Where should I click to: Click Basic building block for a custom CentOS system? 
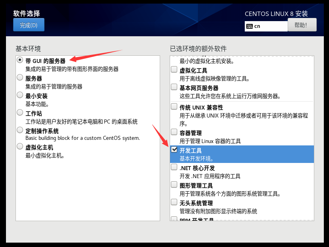click(83, 138)
